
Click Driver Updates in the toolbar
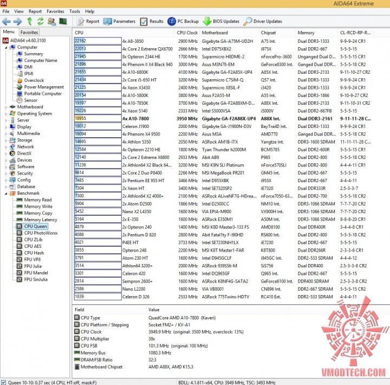[262, 21]
